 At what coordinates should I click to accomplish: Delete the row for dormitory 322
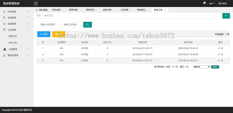pyautogui.click(x=222, y=61)
